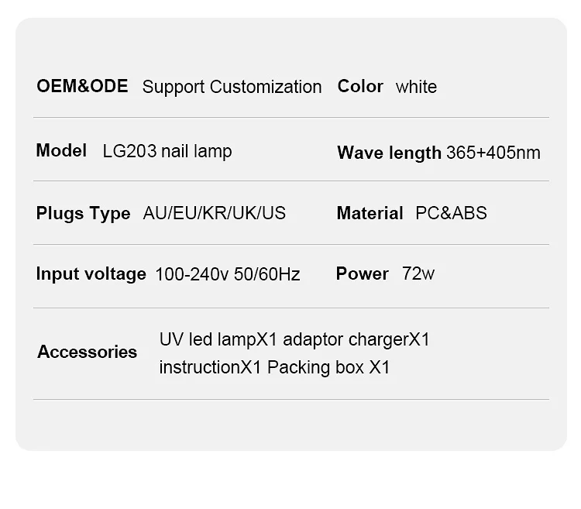This screenshot has width=581, height=509.
Task: Select the 365+405nm wavelength value
Action: [x=493, y=153]
